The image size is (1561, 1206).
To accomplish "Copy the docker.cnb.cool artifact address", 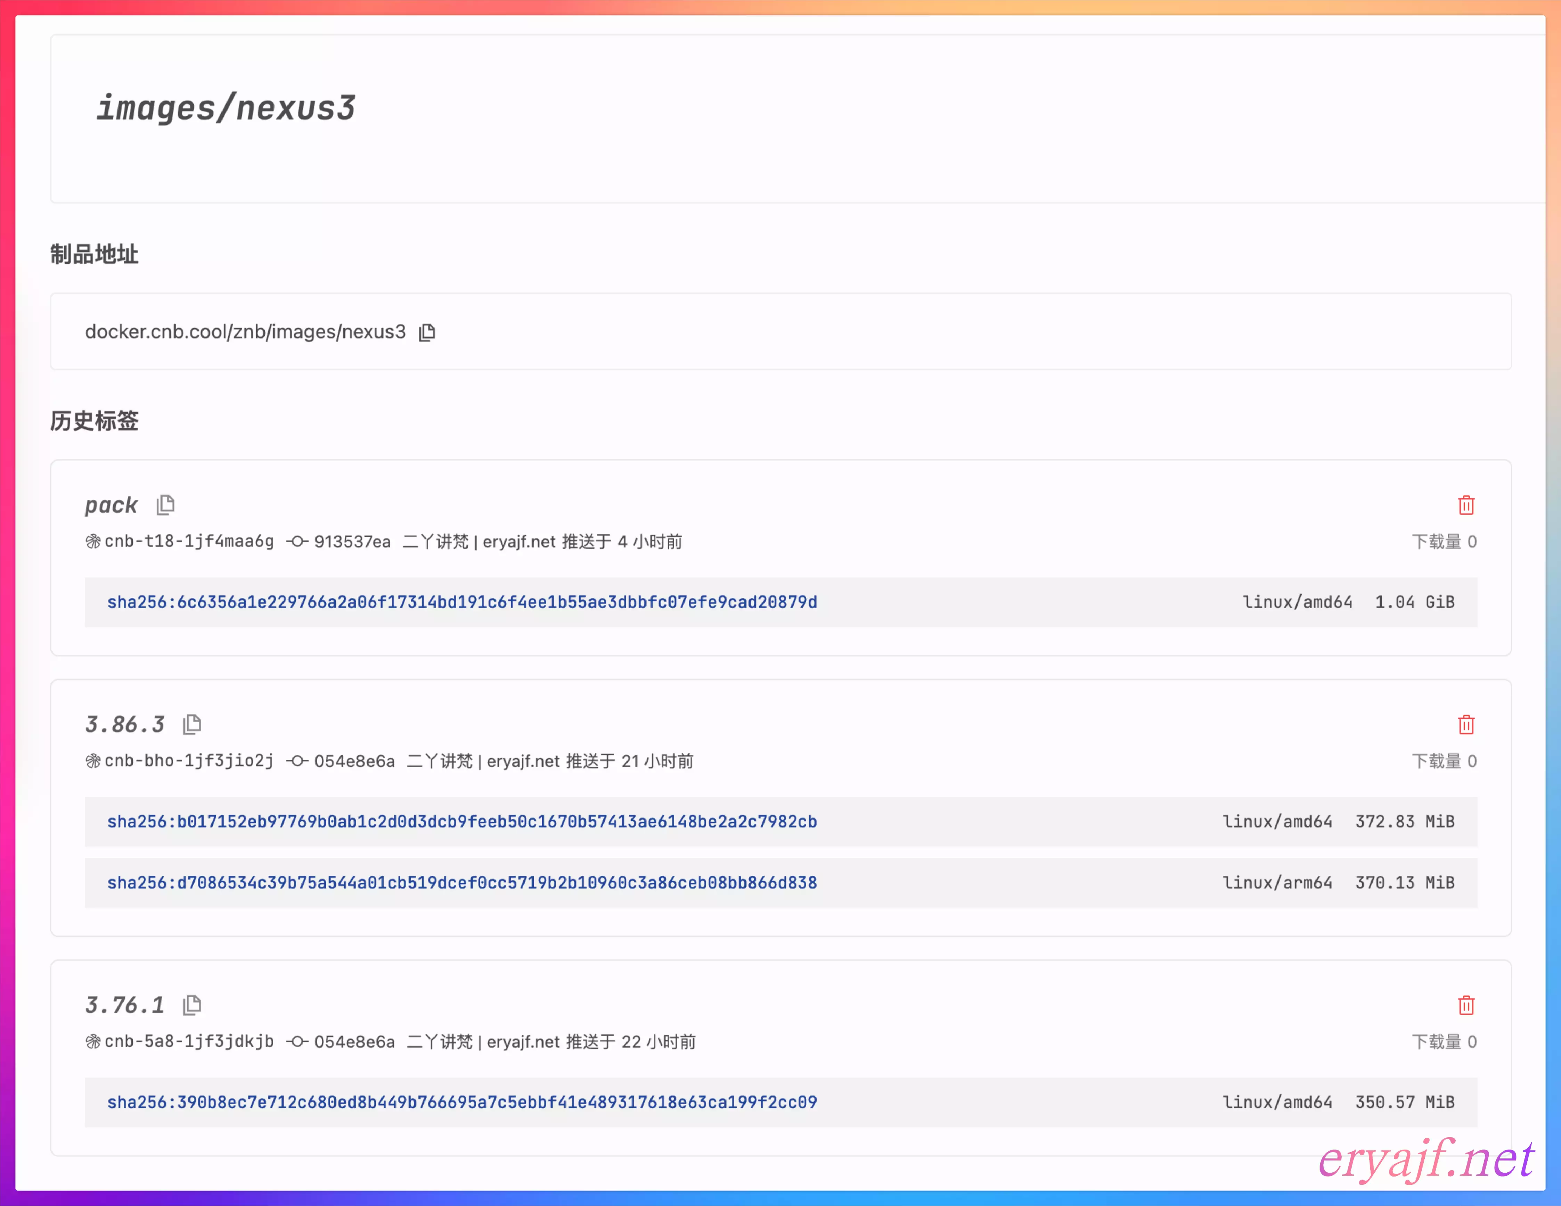I will pos(427,332).
